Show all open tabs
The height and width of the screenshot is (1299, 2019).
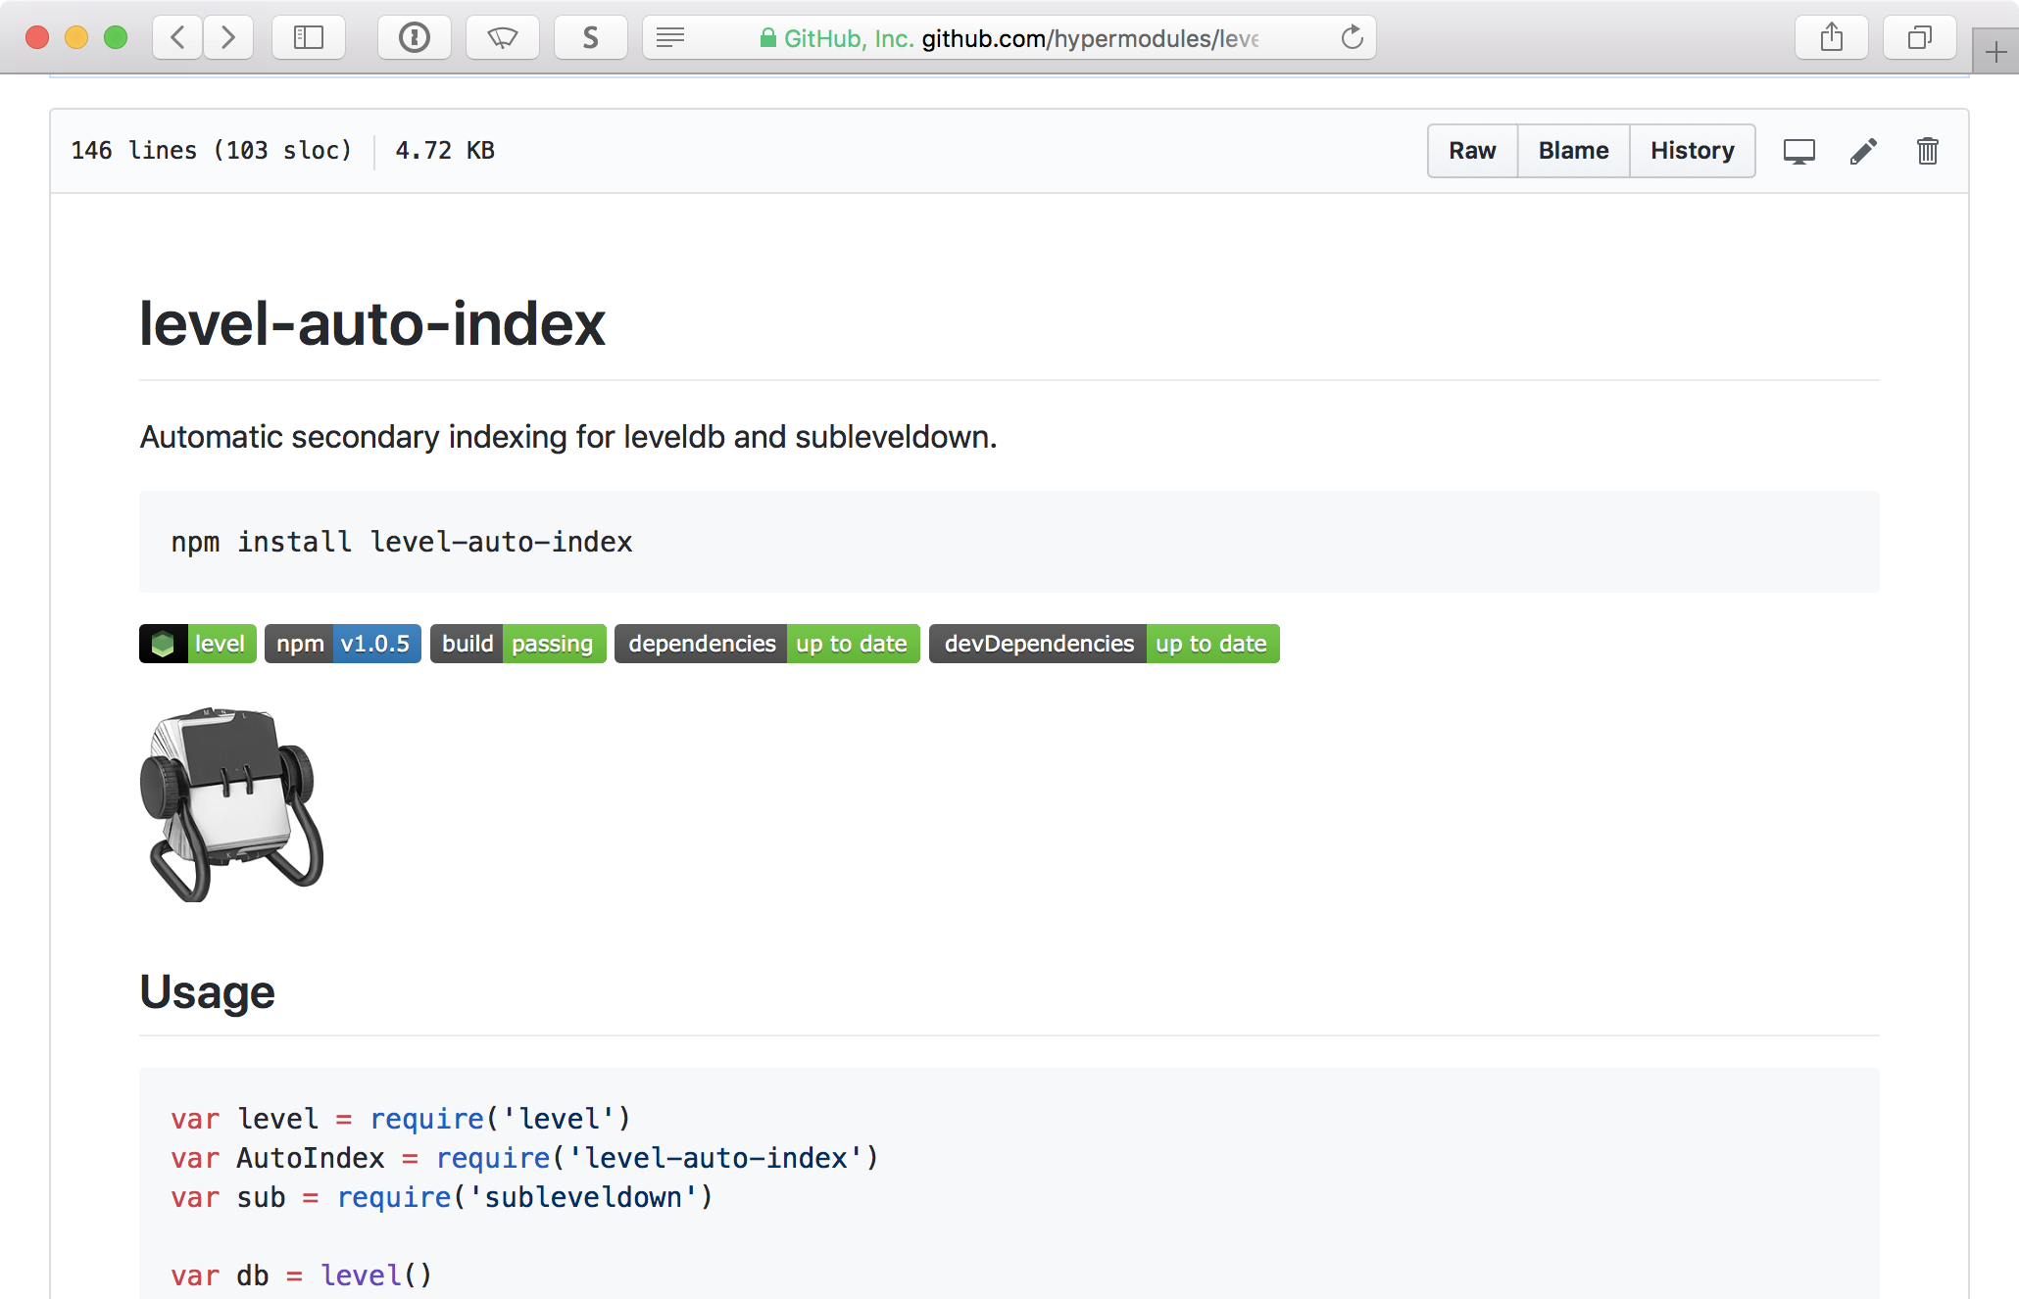[x=1918, y=37]
